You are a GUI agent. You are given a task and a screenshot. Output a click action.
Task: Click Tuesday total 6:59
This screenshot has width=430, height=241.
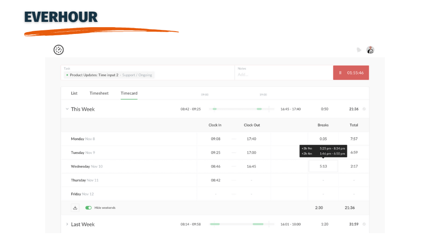pyautogui.click(x=354, y=153)
